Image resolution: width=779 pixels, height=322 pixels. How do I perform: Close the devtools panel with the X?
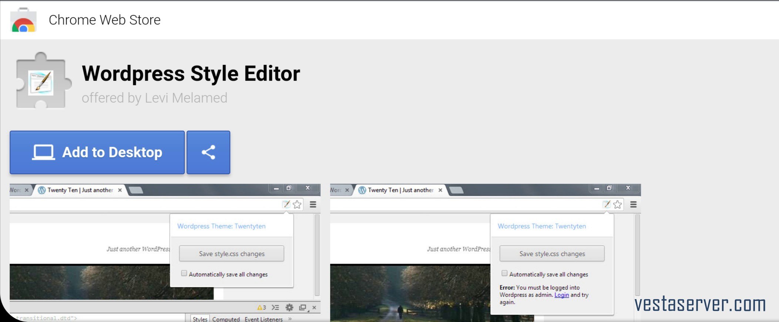click(314, 307)
